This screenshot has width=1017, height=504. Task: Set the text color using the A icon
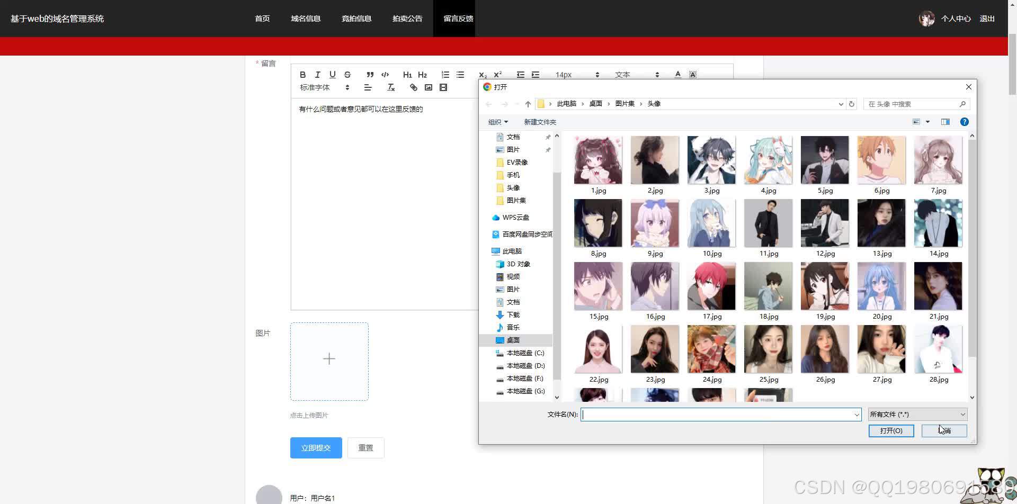[x=677, y=75]
